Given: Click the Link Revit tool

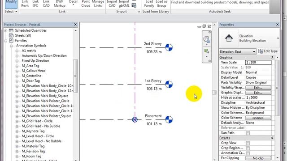Looking at the screenshot, I should [25, 4].
